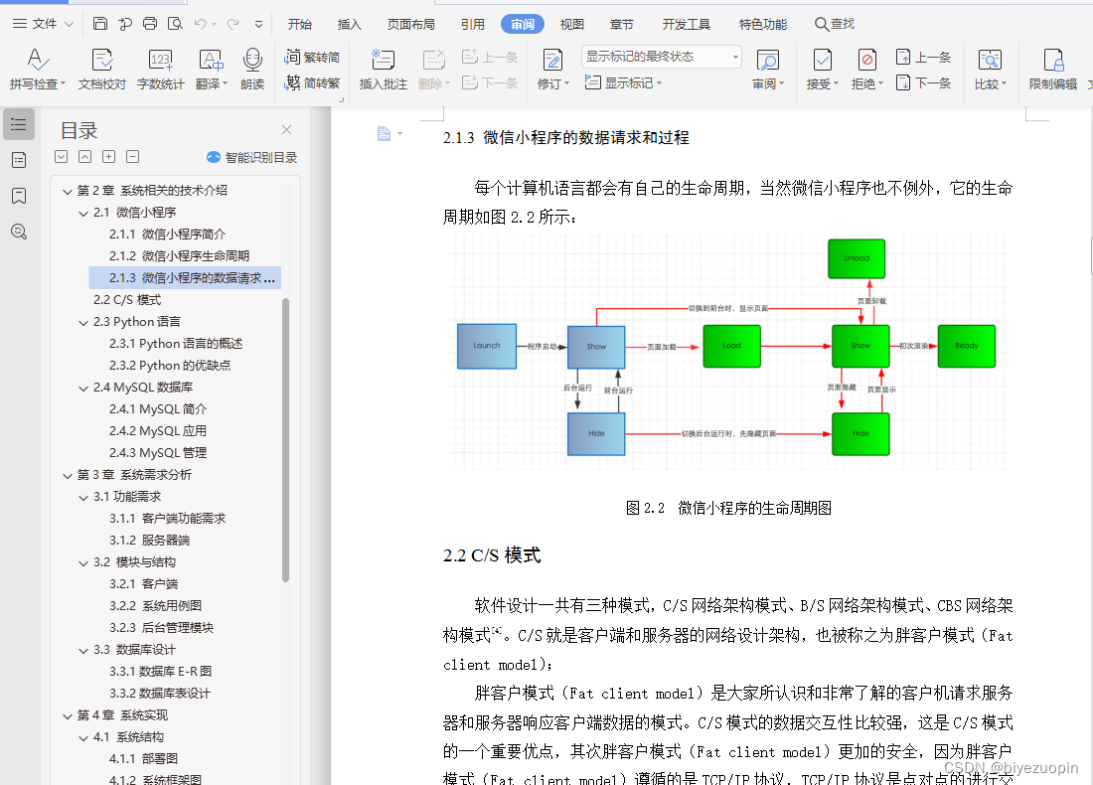
Task: Open the bookmarks panel in left sidebar
Action: [x=18, y=196]
